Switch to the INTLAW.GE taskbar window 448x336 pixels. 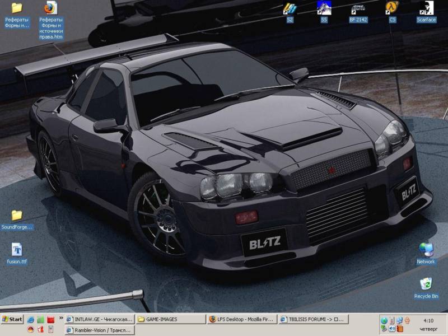(101, 319)
